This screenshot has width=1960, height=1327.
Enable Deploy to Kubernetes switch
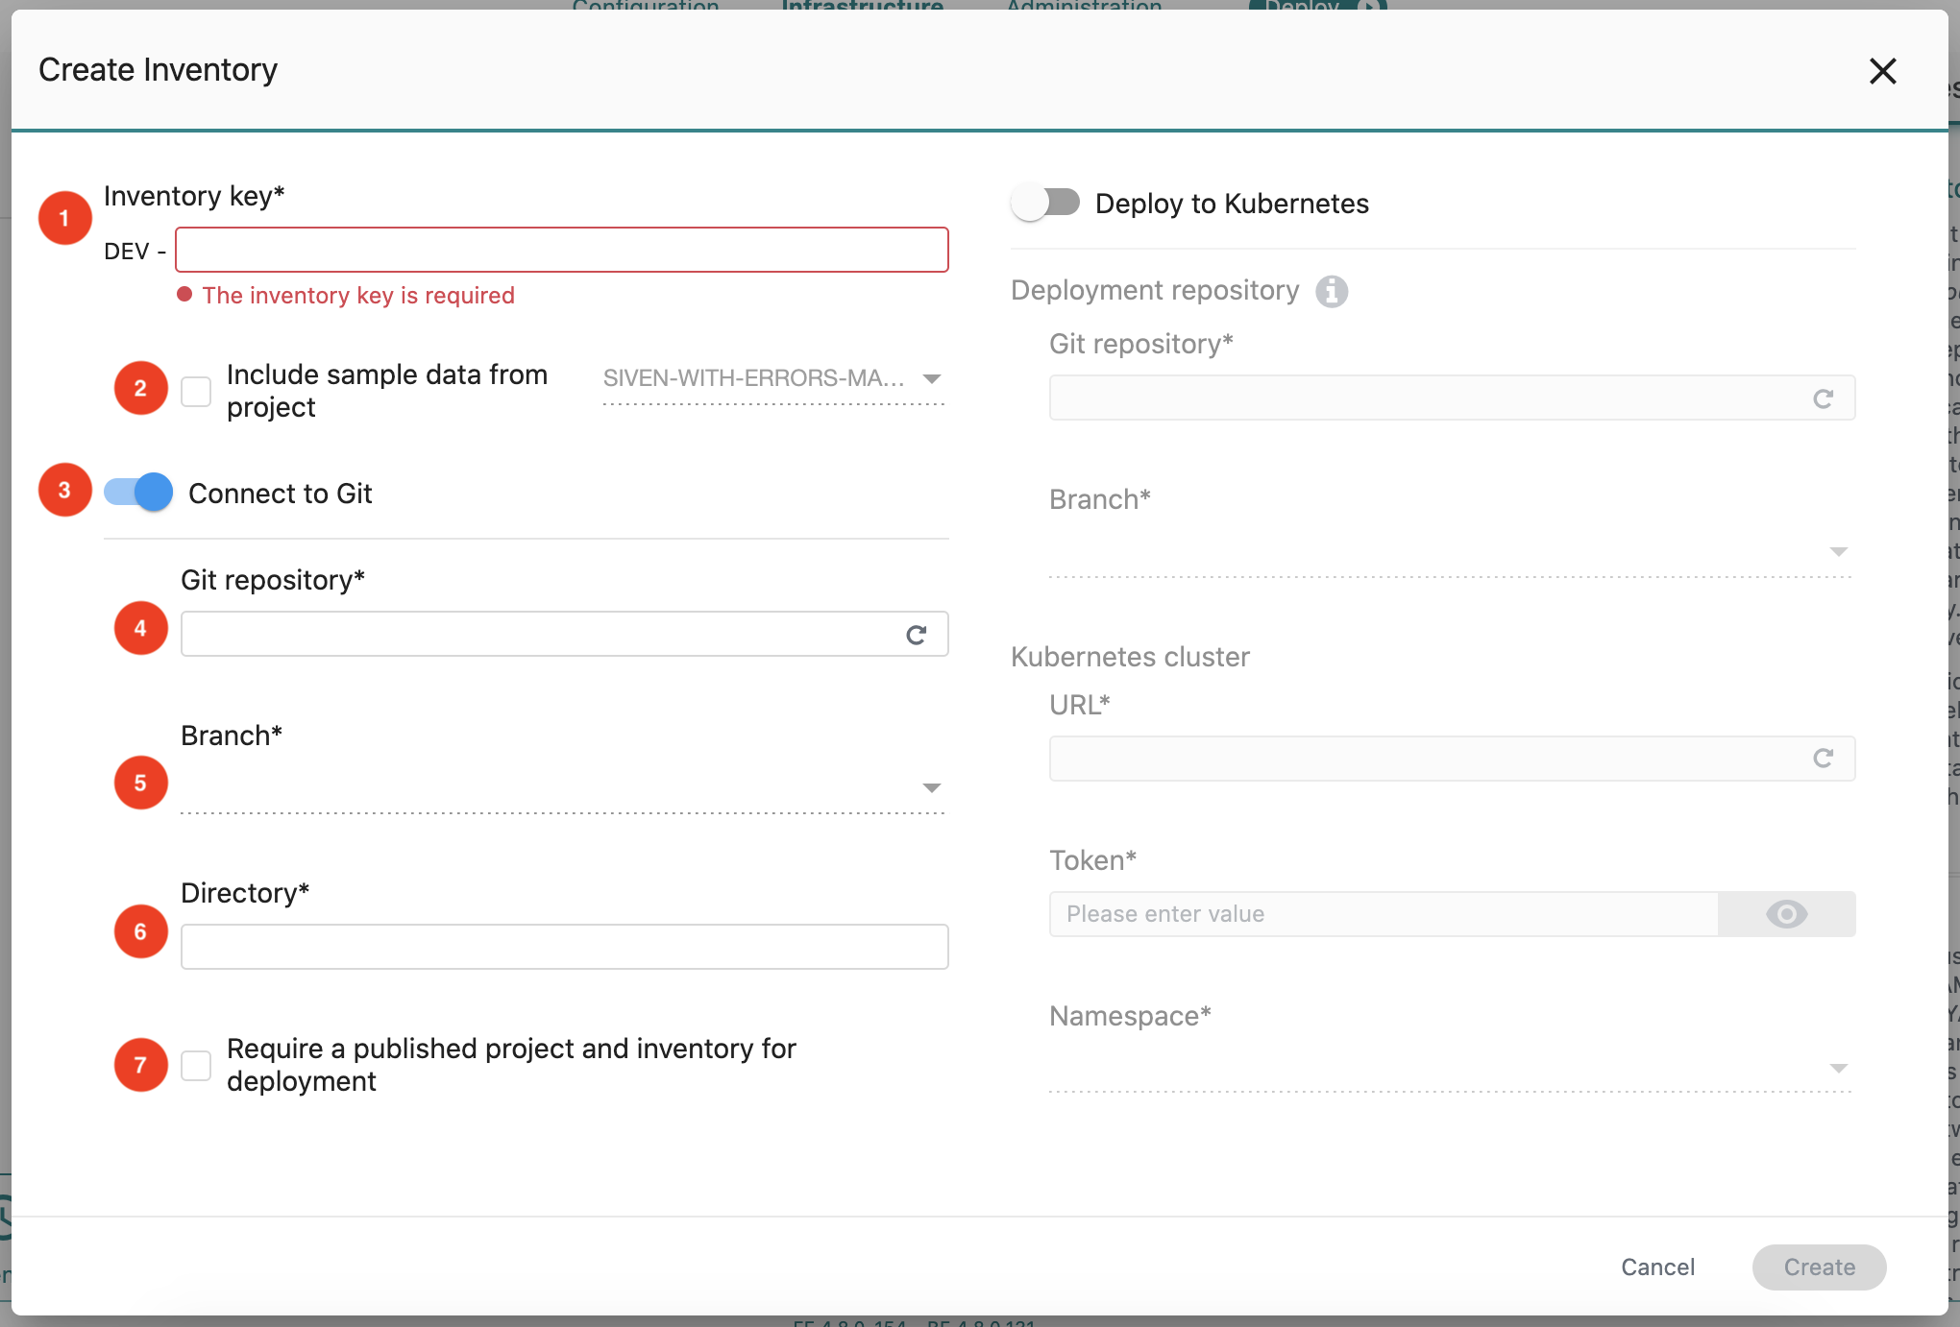click(x=1046, y=203)
